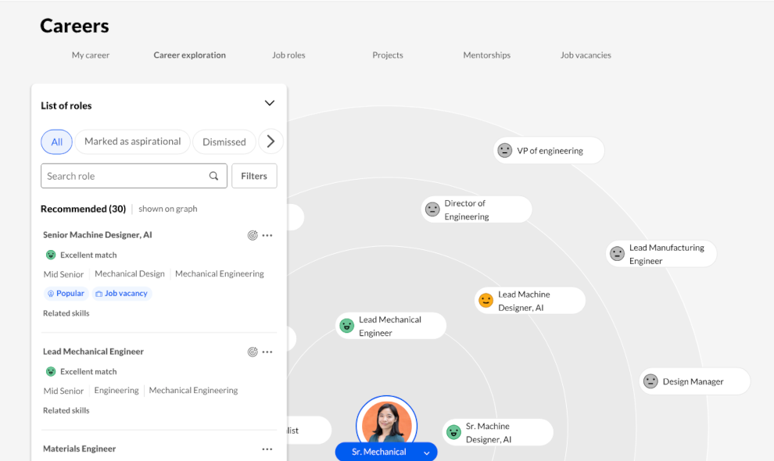Open Related skills under Senior Machine Designer
This screenshot has height=461, width=774.
coord(66,313)
